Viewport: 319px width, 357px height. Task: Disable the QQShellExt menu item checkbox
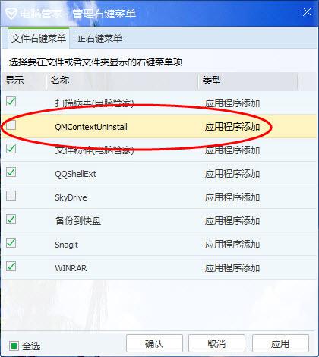[x=11, y=172]
